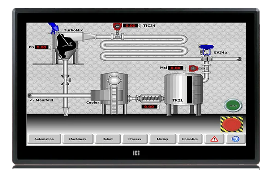This screenshot has width=272, height=178.
Task: Select the Process tab
Action: [x=135, y=139]
